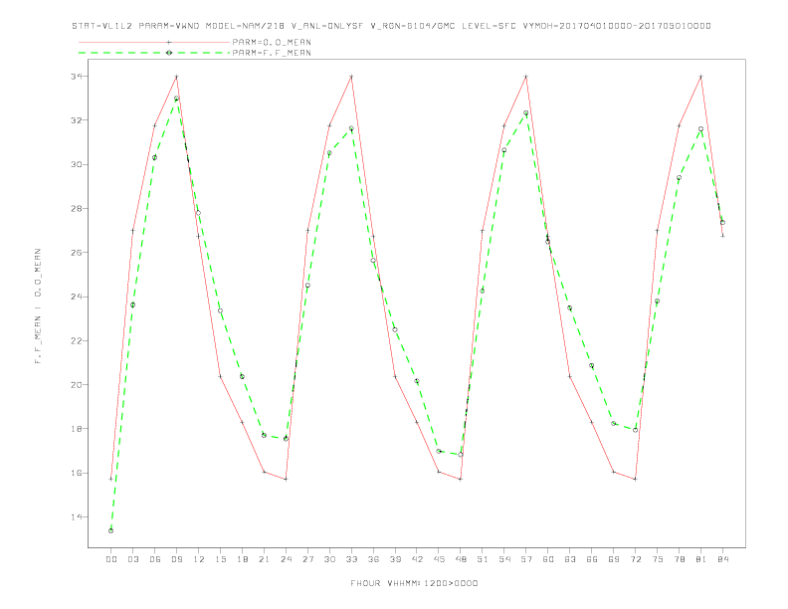Select the PARM=F.F_MEAN legend label
788x609 pixels.
[x=272, y=53]
